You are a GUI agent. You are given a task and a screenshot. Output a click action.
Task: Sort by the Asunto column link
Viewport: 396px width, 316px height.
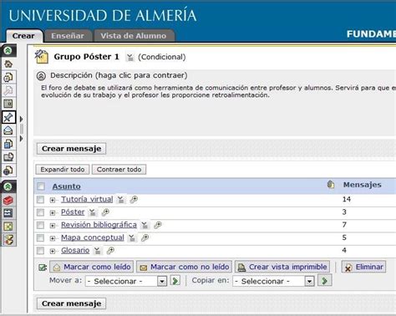(x=66, y=186)
